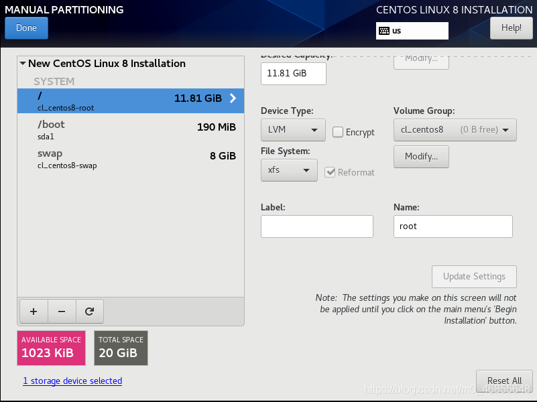
Task: Collapse New CentOS Linux 8 Installation tree
Action: [23, 63]
